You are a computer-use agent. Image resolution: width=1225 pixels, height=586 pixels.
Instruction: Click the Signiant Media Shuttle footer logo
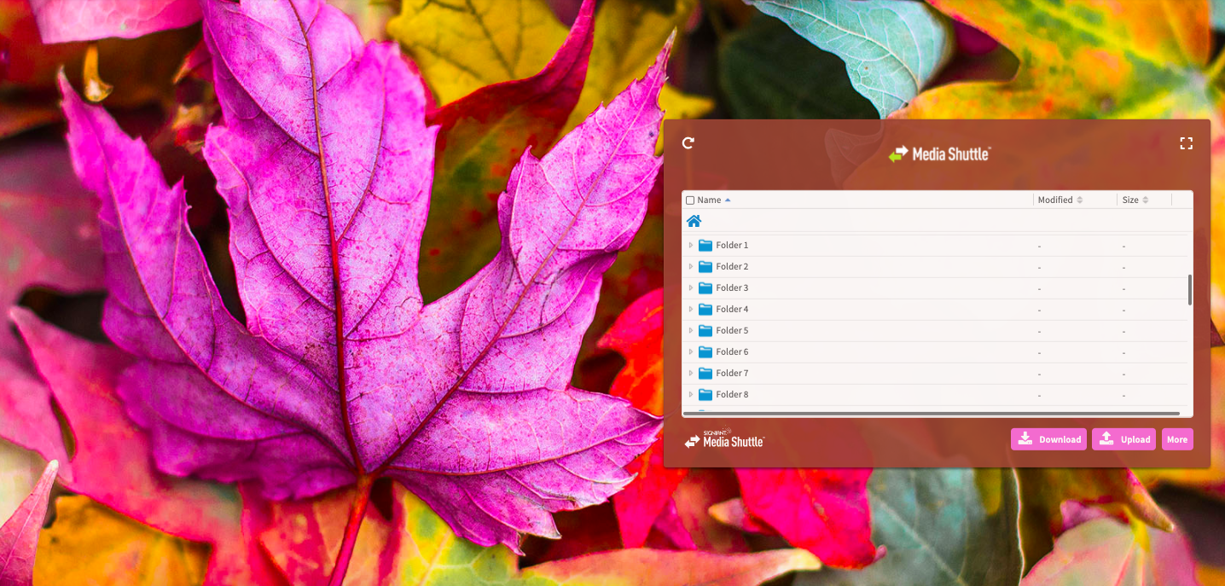[x=724, y=440]
